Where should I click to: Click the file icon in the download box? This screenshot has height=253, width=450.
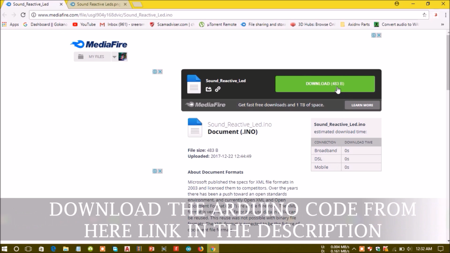(194, 84)
